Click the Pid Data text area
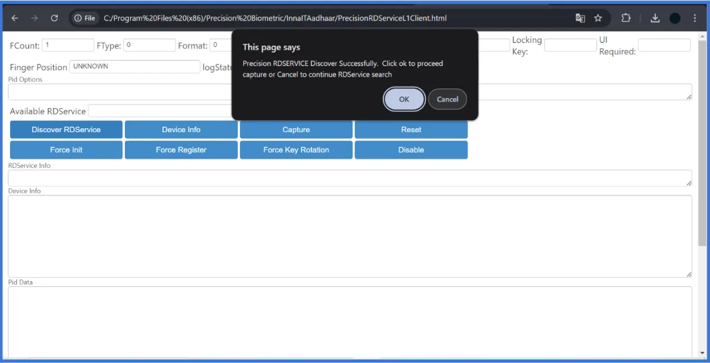 [x=350, y=322]
